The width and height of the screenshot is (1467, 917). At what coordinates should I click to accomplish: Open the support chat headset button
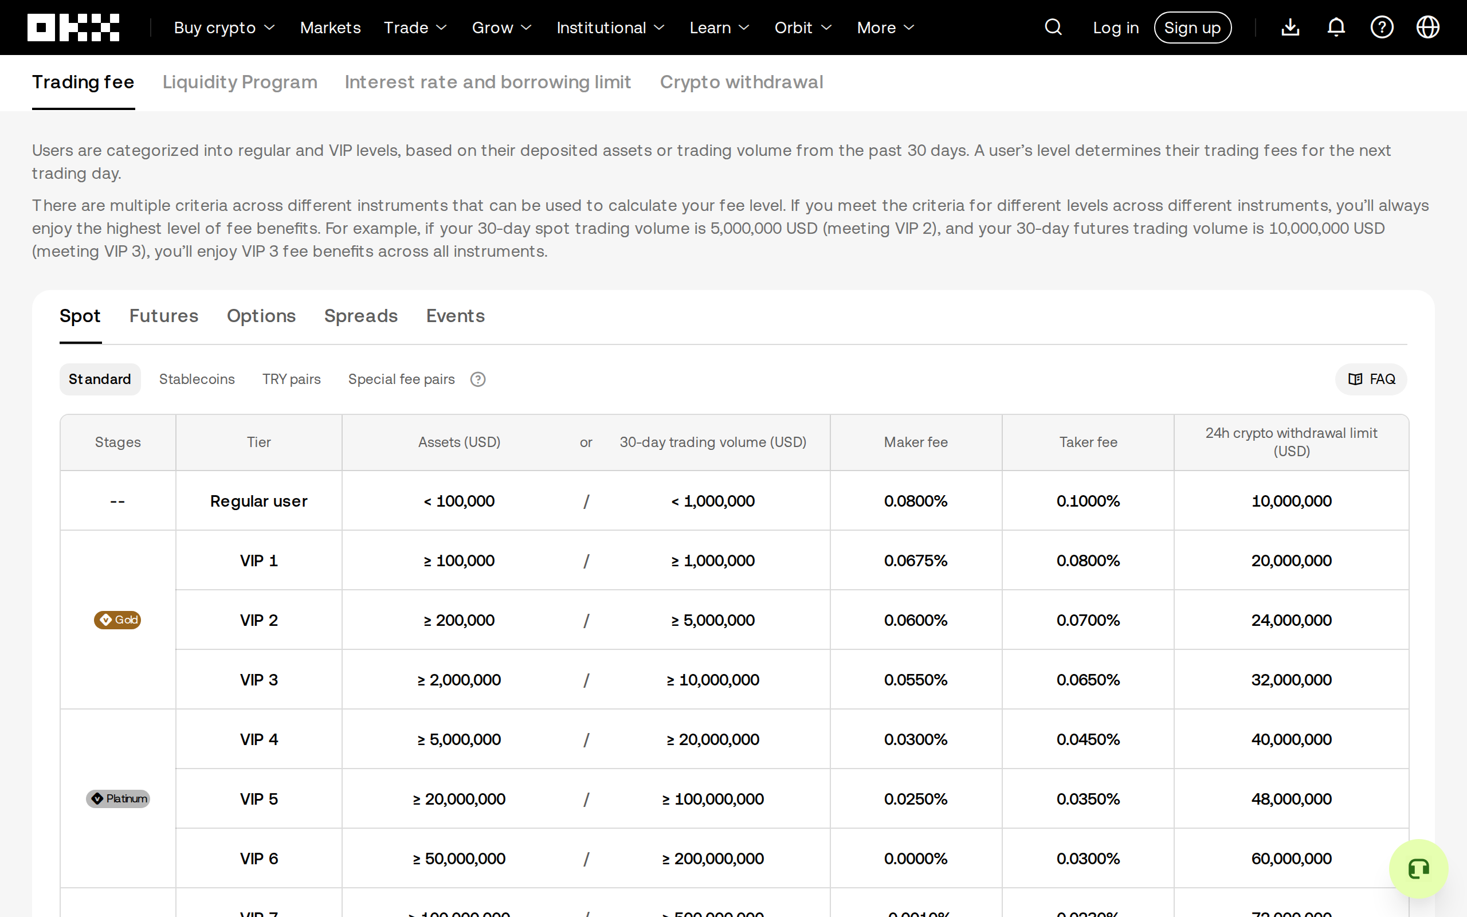tap(1418, 868)
